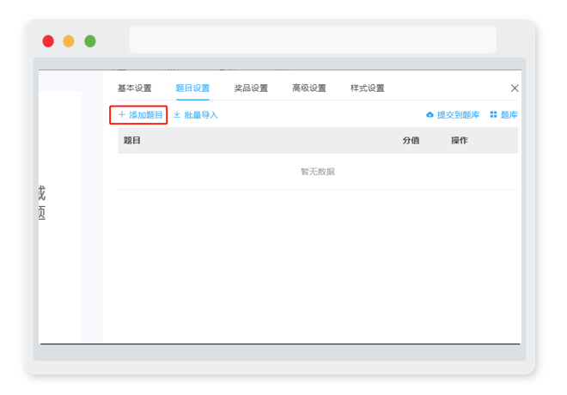Screen dimensions: 567x395
Task: Click the red window close dot
Action: coord(48,41)
